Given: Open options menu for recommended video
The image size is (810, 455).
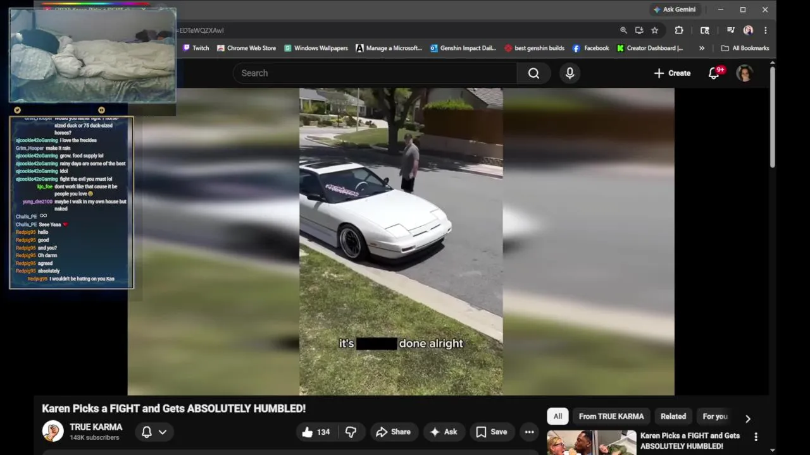Looking at the screenshot, I should 756,437.
